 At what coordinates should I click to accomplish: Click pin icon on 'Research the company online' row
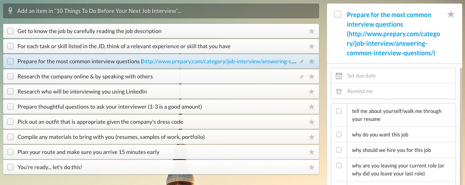pyautogui.click(x=301, y=77)
